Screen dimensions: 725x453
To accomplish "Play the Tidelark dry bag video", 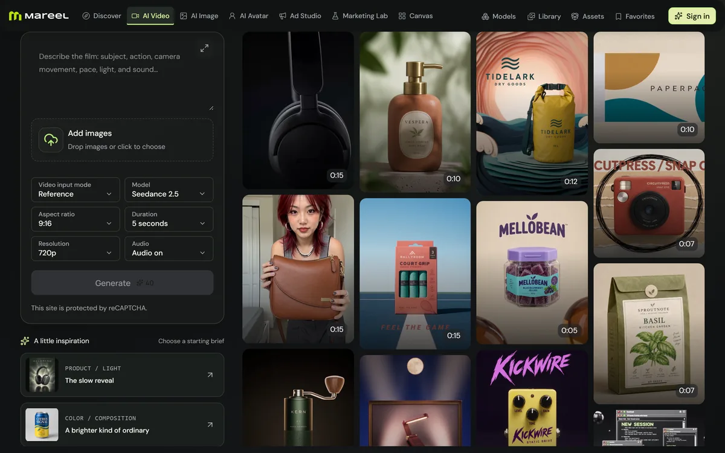I will 532,114.
